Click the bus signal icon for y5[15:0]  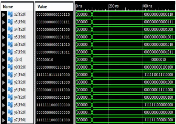click(x=10, y=105)
